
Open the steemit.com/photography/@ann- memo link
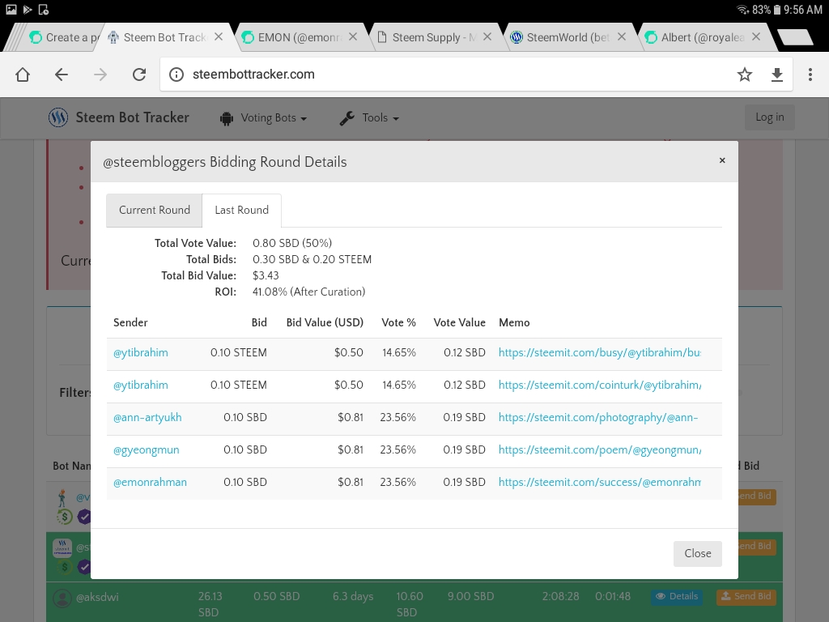tap(598, 417)
